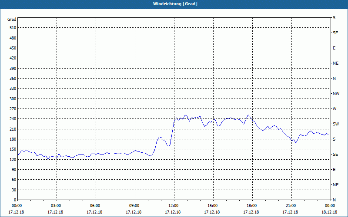
Task: Select the 18:00 x-axis time label
Action: [x=253, y=206]
